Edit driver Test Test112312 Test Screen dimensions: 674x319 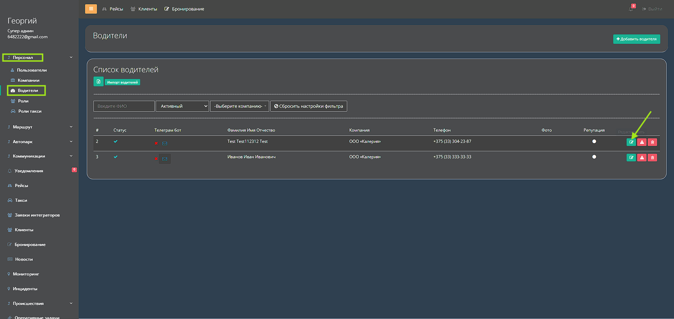[631, 142]
